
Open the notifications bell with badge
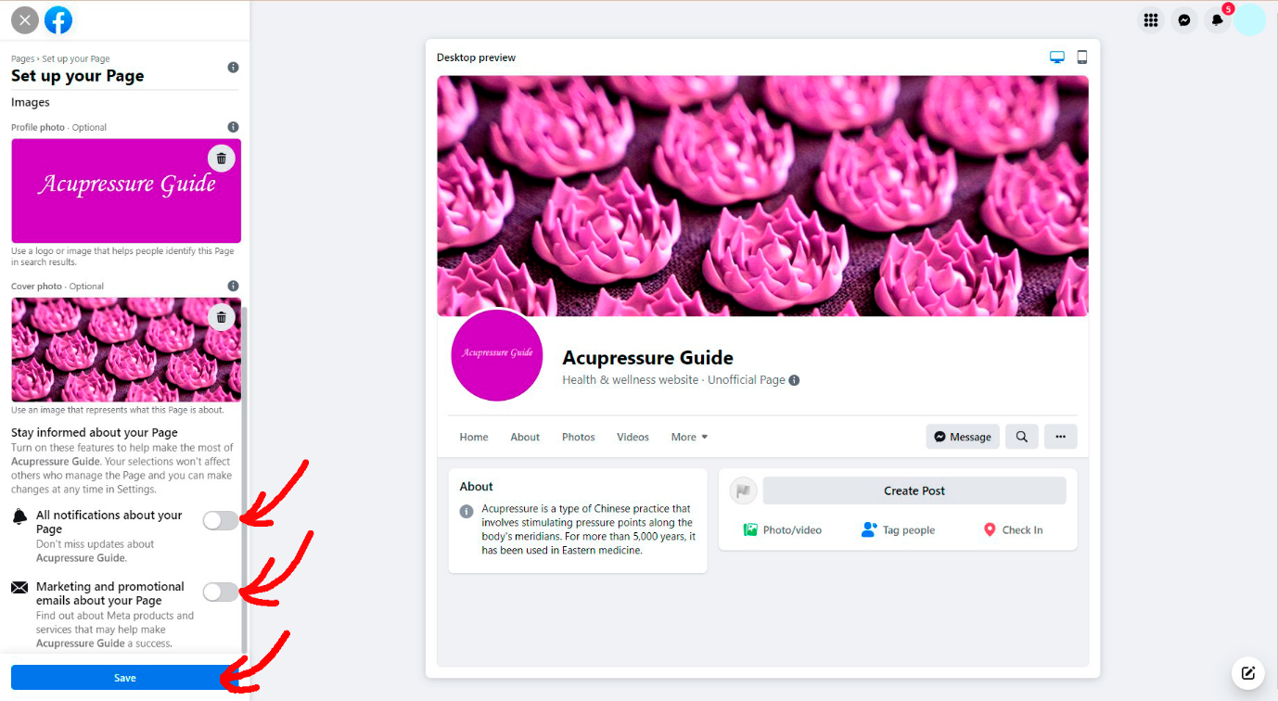(1218, 20)
